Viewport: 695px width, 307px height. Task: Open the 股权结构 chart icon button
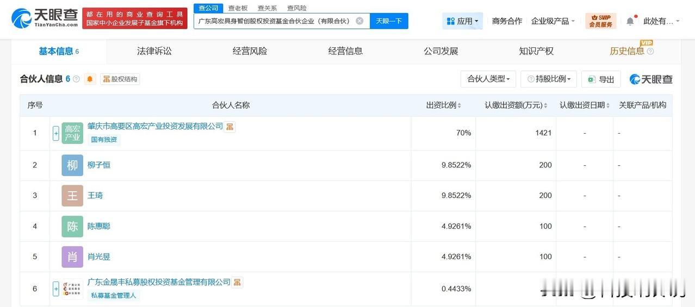(x=120, y=79)
